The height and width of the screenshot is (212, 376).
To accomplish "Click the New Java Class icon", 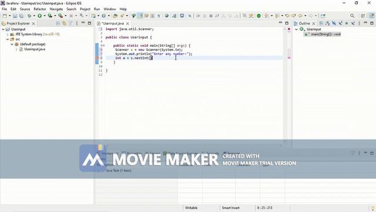I will [103, 16].
